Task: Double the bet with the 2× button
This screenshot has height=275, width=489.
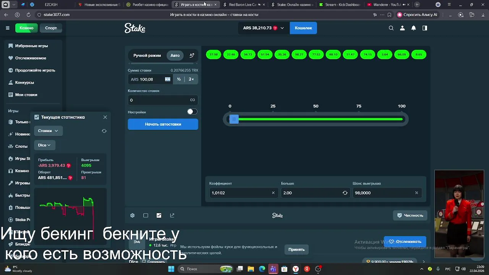Action: tap(191, 79)
